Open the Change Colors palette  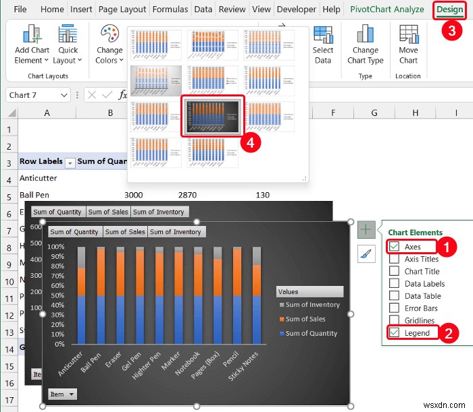(109, 44)
